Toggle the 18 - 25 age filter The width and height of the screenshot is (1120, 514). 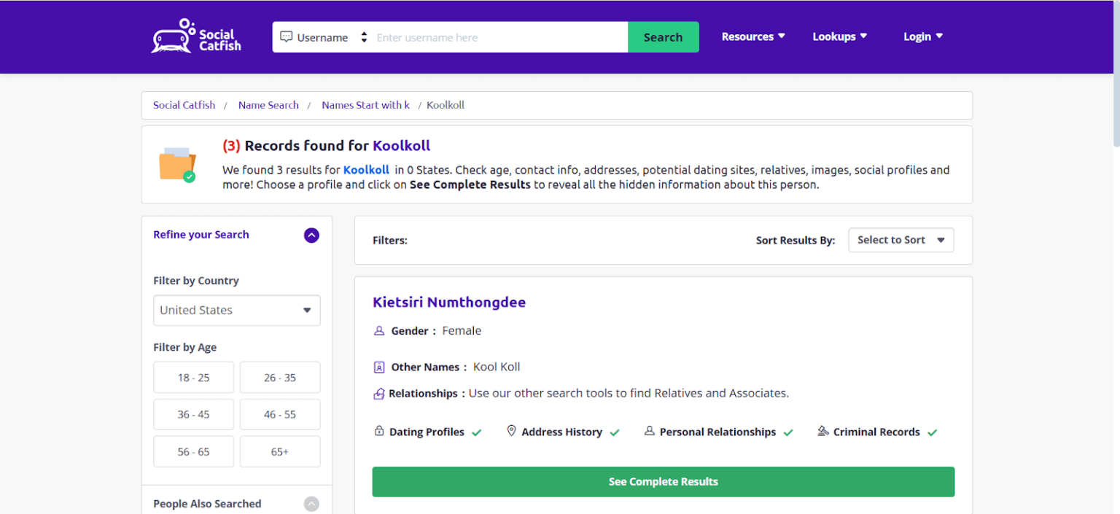point(193,378)
